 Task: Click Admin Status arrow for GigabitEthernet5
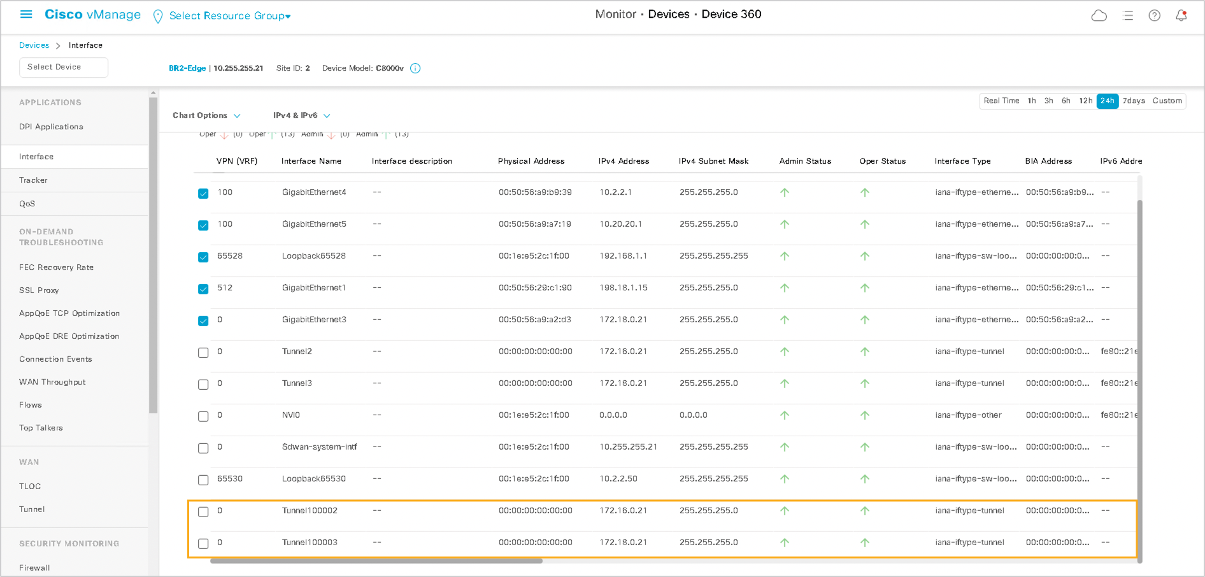[785, 224]
